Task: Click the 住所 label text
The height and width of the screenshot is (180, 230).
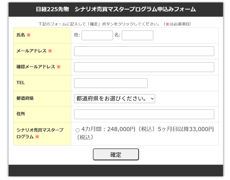Action: click(x=21, y=114)
